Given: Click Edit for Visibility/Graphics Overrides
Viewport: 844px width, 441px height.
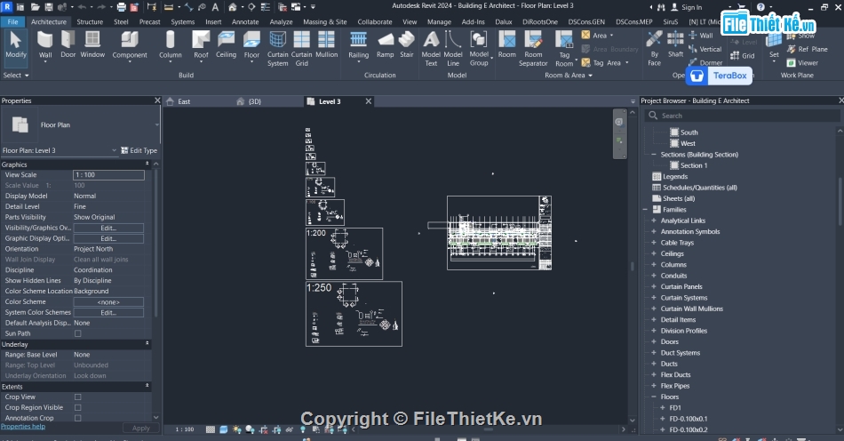Looking at the screenshot, I should pyautogui.click(x=108, y=229).
